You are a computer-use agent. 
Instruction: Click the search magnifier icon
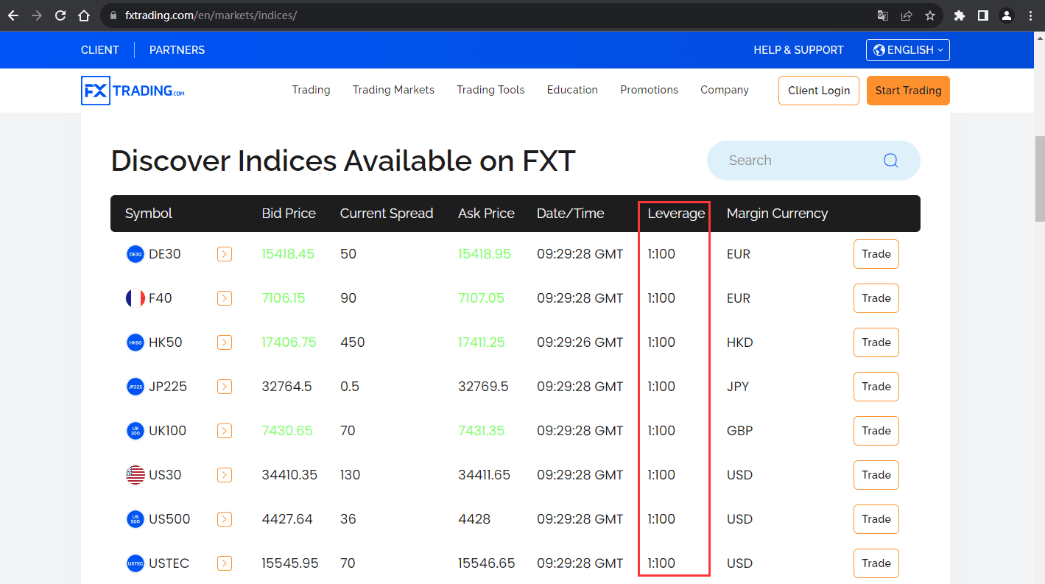coord(891,161)
